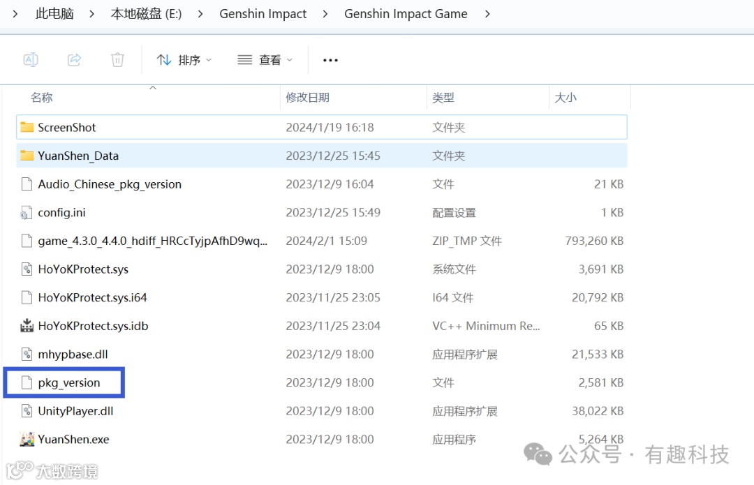Select HoYoKProtect.sys.i64 file name
Screen dimensions: 754x485
coord(92,297)
